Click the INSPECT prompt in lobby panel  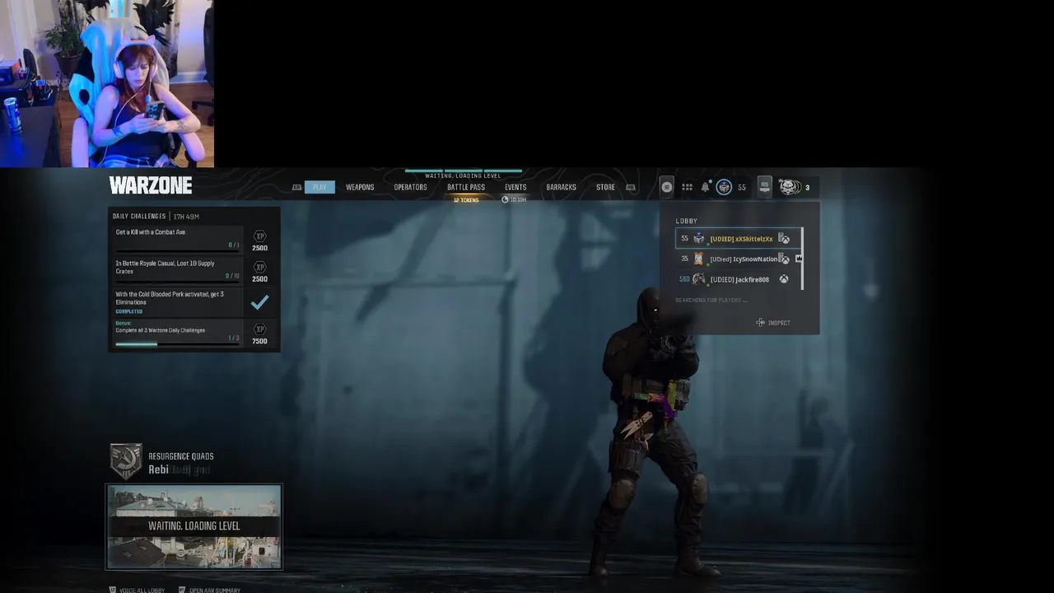pos(773,323)
